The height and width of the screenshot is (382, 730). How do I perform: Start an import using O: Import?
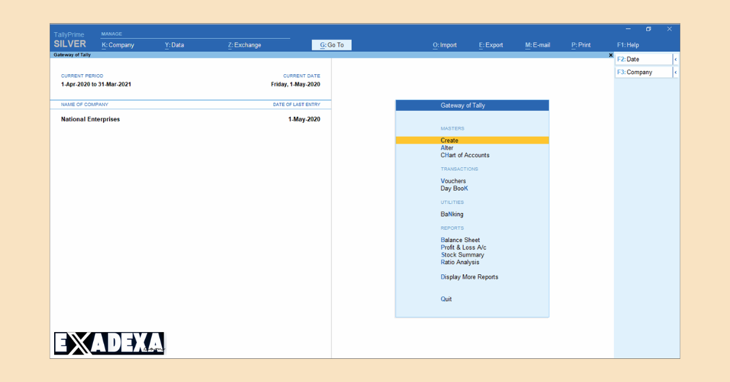coord(445,44)
